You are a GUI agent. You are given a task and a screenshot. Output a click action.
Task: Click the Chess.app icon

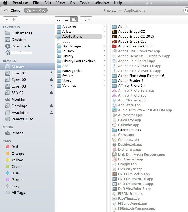click(114, 135)
